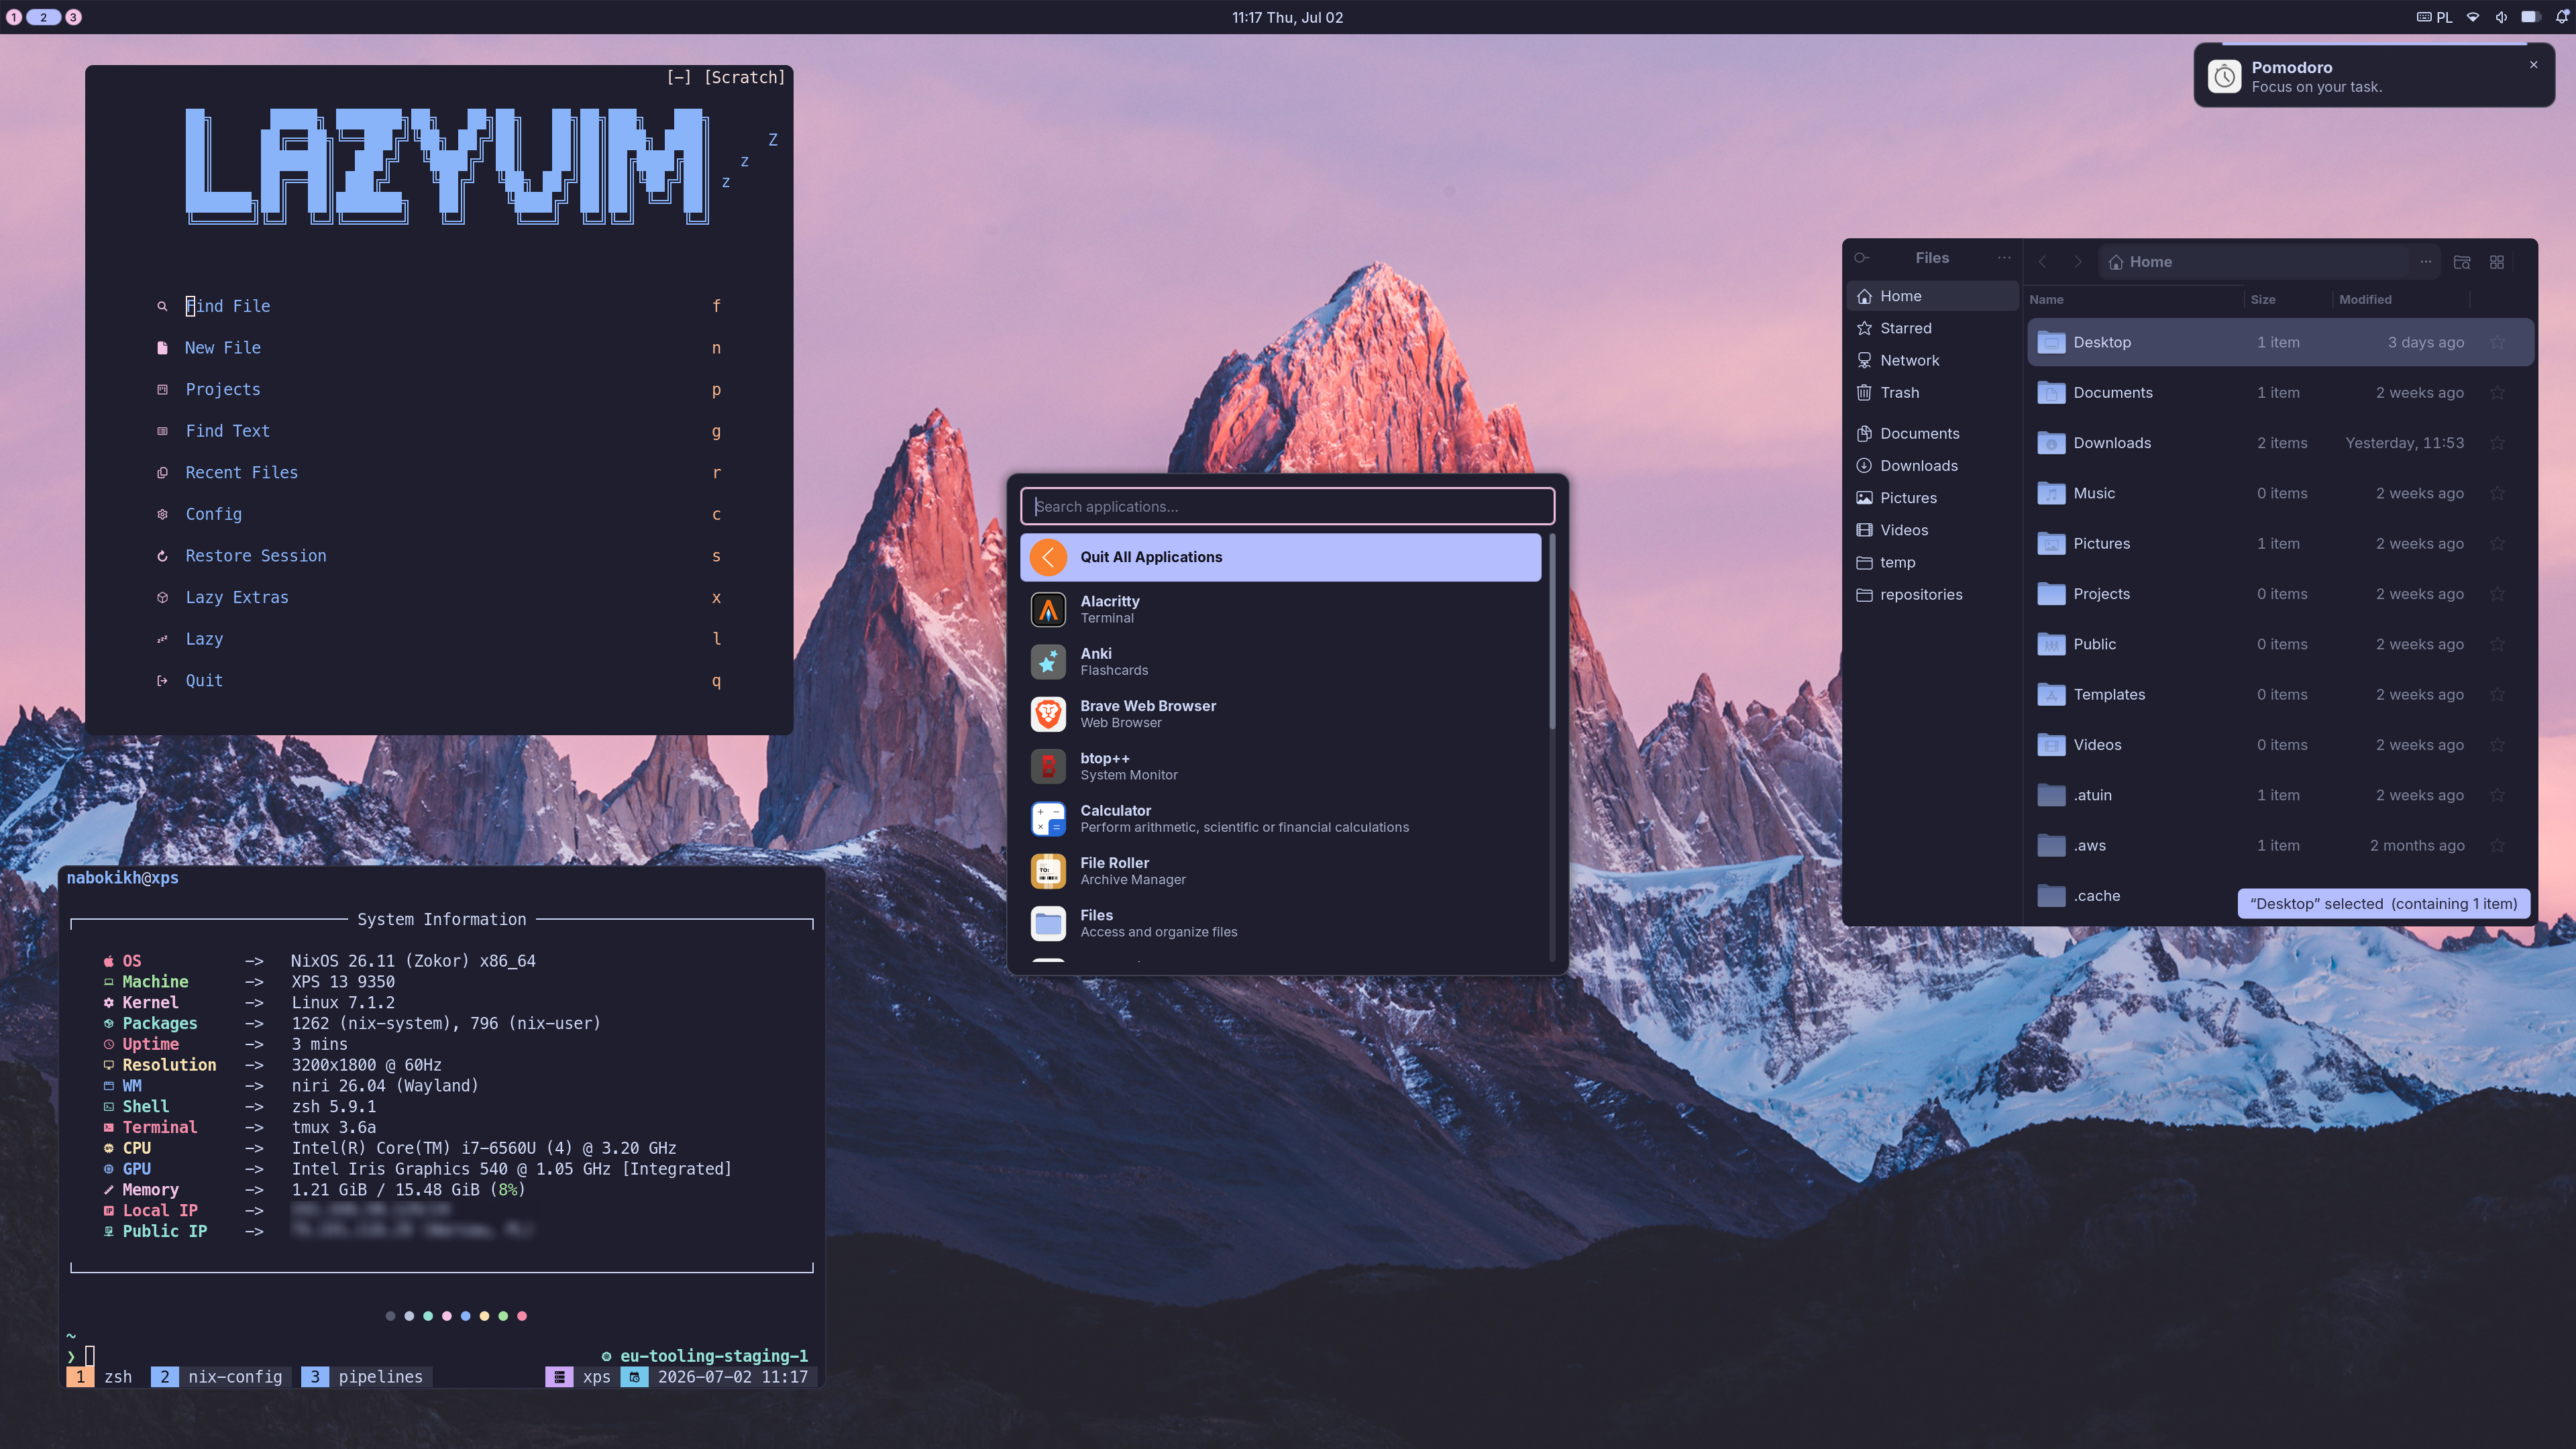Open the repositories bookmark in Files sidebar
This screenshot has width=2576, height=1449.
[x=1932, y=595]
